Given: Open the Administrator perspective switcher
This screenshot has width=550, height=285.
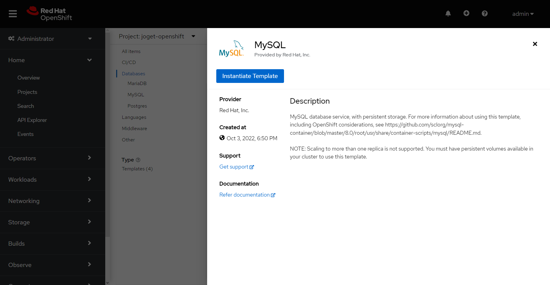Looking at the screenshot, I should point(50,39).
